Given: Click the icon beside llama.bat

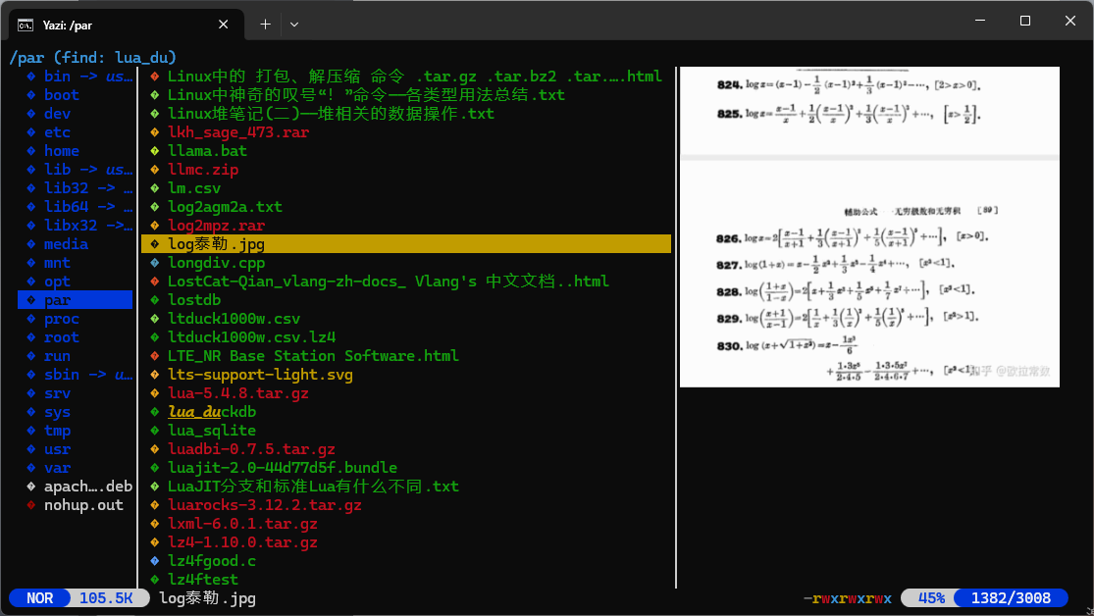Looking at the screenshot, I should 155,151.
